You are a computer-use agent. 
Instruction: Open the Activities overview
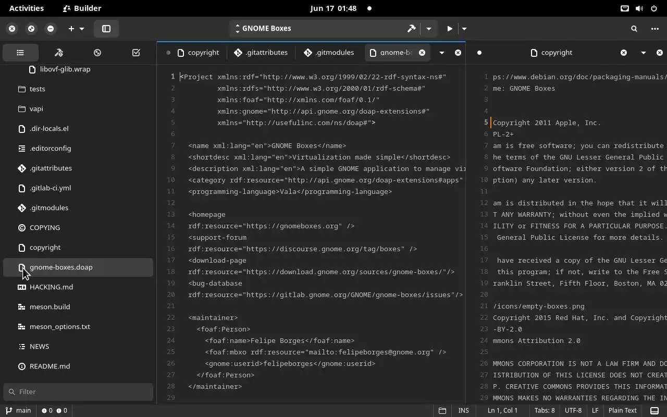point(27,8)
